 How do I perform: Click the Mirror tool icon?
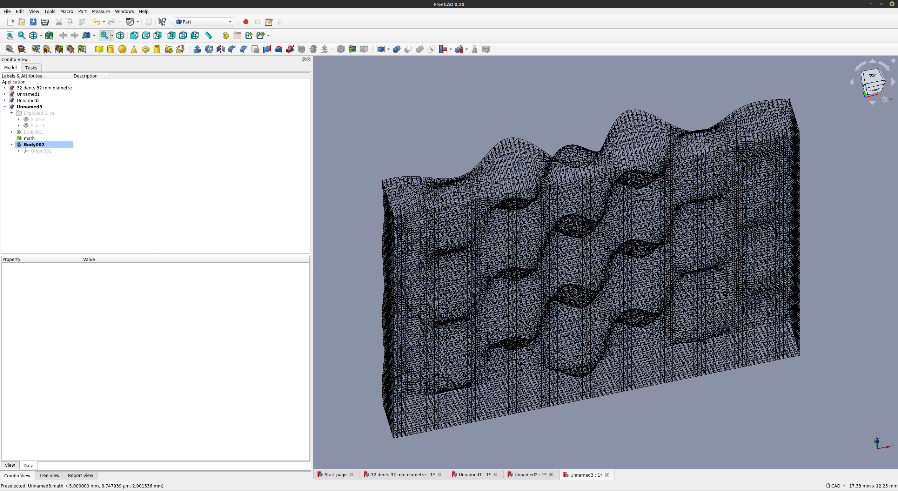point(221,49)
